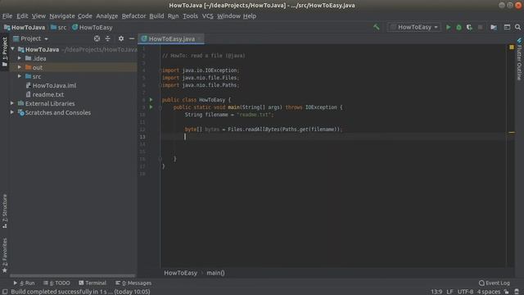Click 4 spaces indent setting
Viewport: 524px width, 295px height.
pos(489,292)
